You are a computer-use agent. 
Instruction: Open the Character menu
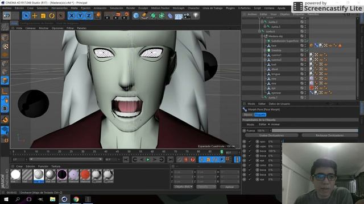[193, 8]
